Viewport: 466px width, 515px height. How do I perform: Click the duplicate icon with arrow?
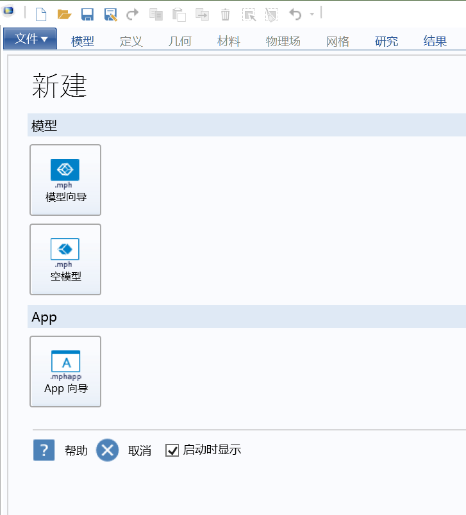click(x=202, y=15)
